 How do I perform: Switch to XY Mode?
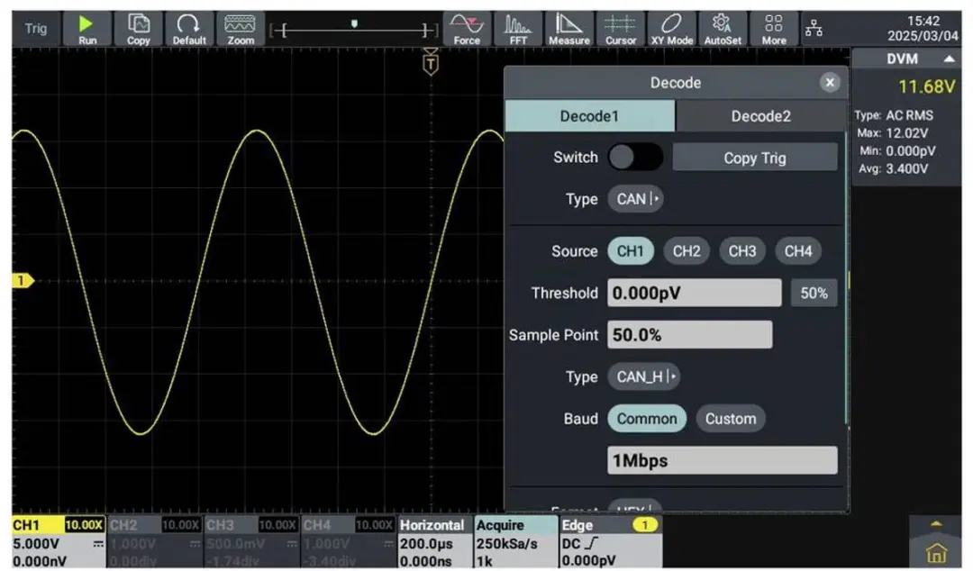coord(671,29)
